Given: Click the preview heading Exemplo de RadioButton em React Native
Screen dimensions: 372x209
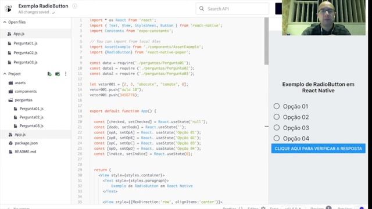Looking at the screenshot, I should click(x=318, y=88).
